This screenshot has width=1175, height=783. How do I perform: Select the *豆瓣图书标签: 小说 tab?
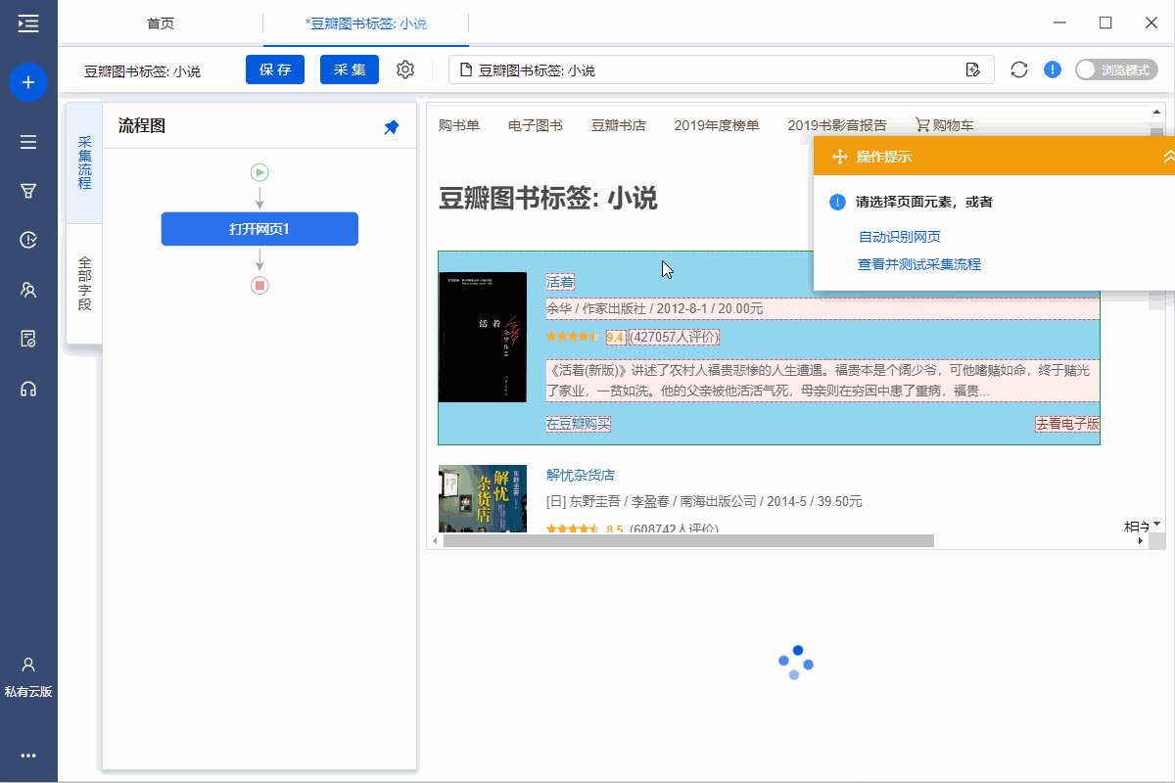366,23
